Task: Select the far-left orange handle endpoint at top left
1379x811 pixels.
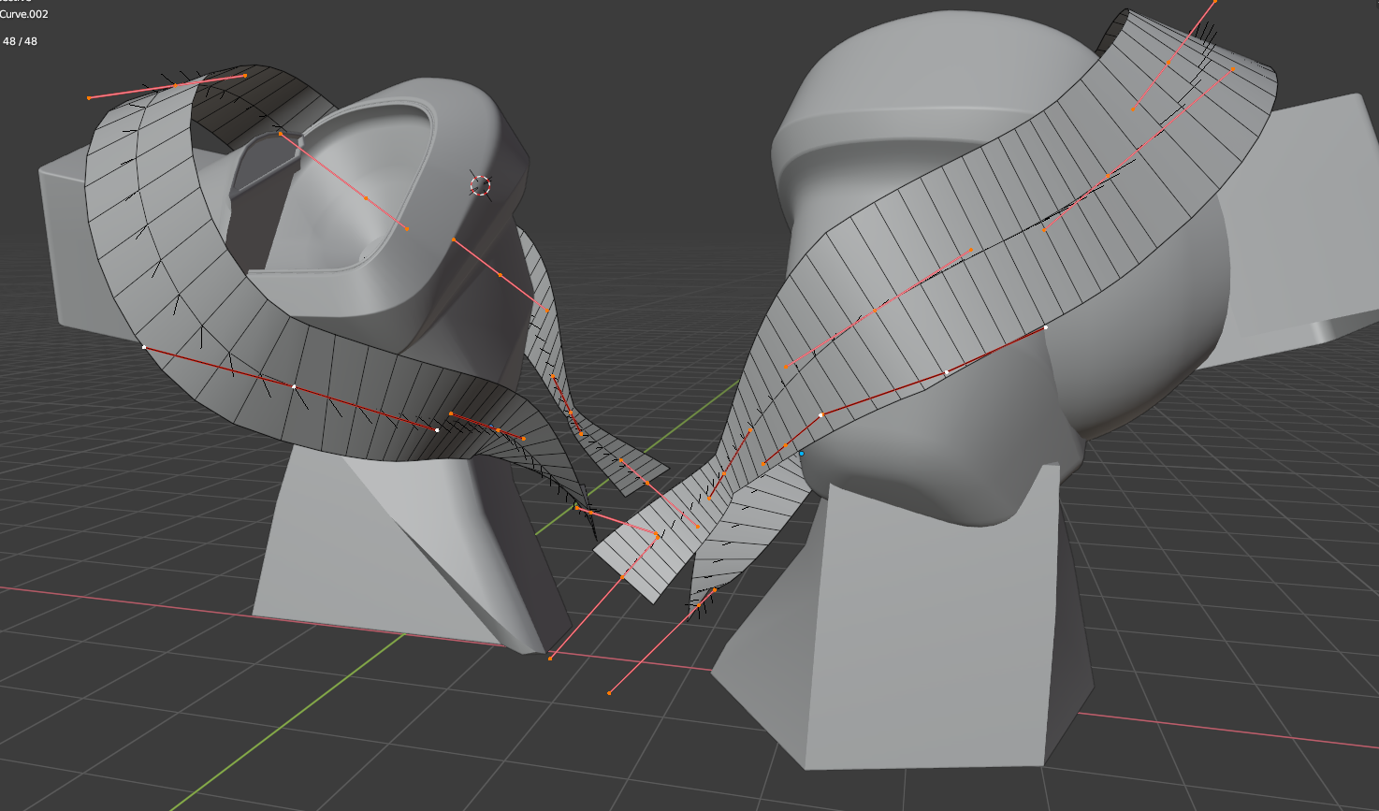Action: [x=89, y=97]
